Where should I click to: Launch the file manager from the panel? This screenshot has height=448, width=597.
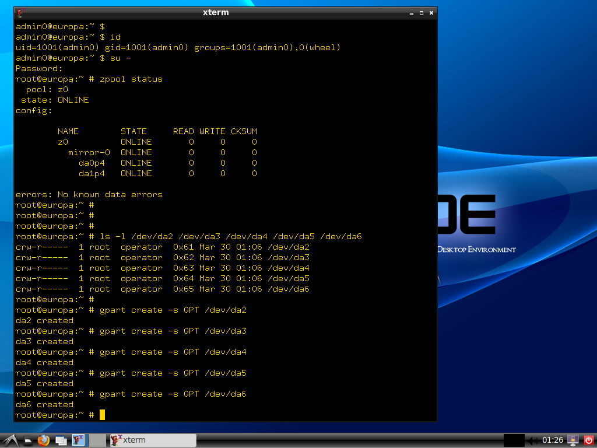[x=27, y=440]
